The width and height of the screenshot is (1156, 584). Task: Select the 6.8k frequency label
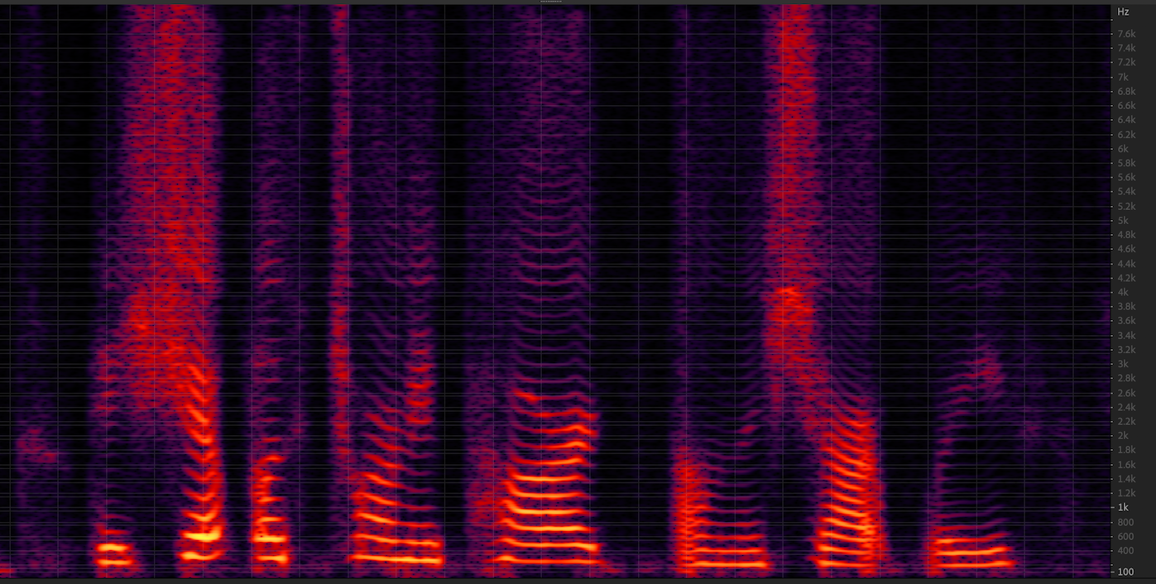1125,92
